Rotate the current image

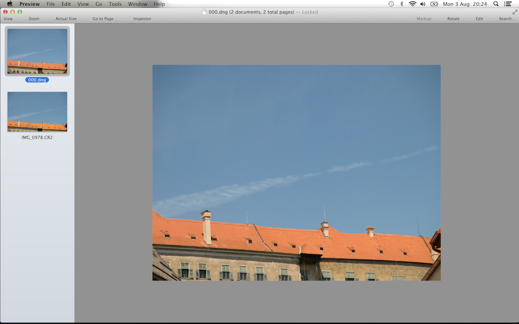pyautogui.click(x=453, y=18)
